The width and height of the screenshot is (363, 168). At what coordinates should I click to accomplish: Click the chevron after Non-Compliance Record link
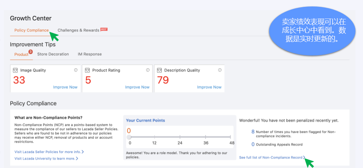[x=304, y=157]
